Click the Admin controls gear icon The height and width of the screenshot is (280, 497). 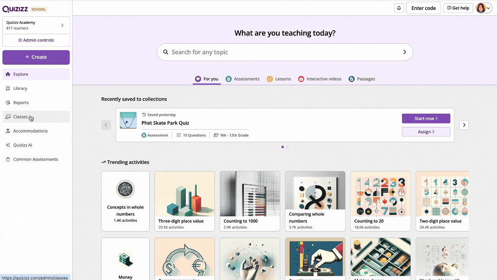pos(20,40)
